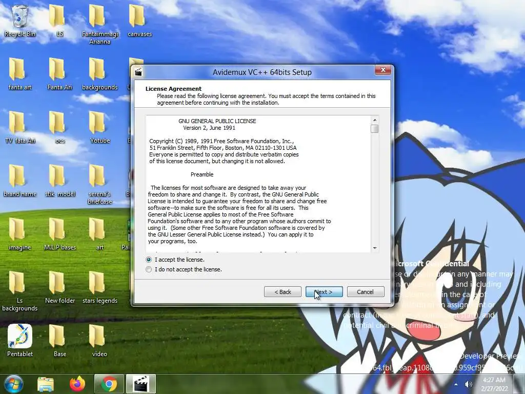Click the "51 Franklin Street" address line
Screen dimensions: 525x394
click(x=223, y=148)
